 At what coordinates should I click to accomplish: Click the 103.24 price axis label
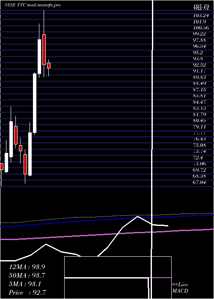click(201, 15)
